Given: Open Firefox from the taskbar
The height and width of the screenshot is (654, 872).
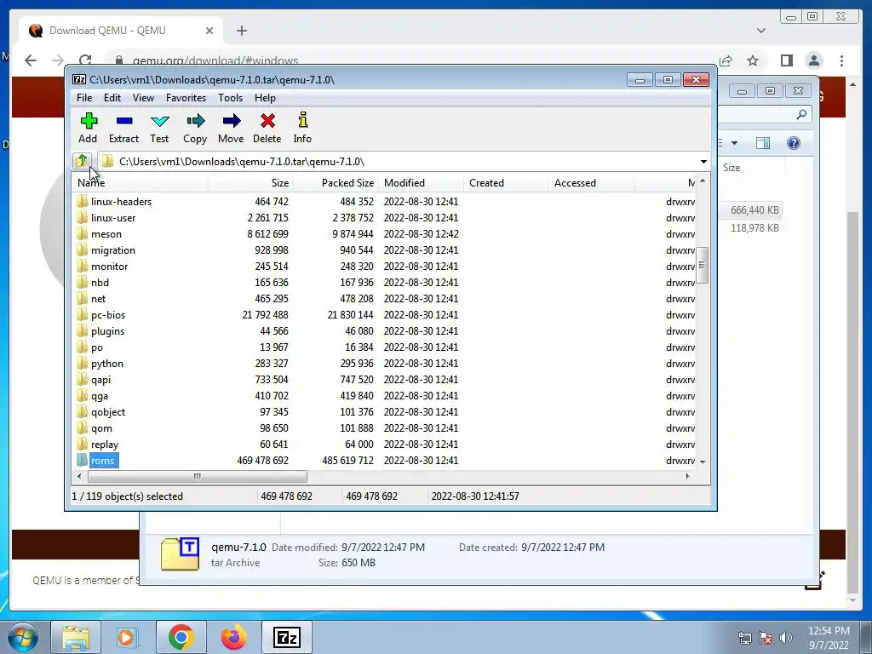Looking at the screenshot, I should 233,637.
